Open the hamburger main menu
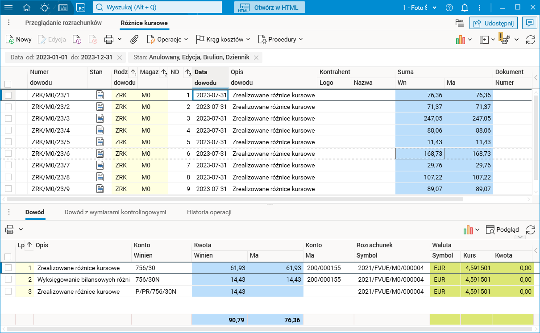 pos(8,8)
